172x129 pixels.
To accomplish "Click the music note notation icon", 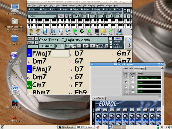I will coord(129,45).
